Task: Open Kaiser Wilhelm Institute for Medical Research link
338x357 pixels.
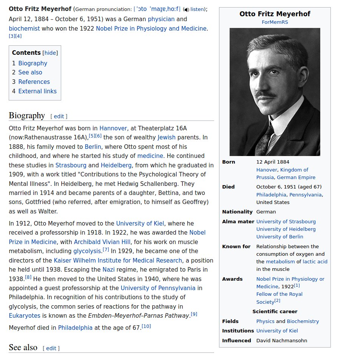Action: (118, 260)
